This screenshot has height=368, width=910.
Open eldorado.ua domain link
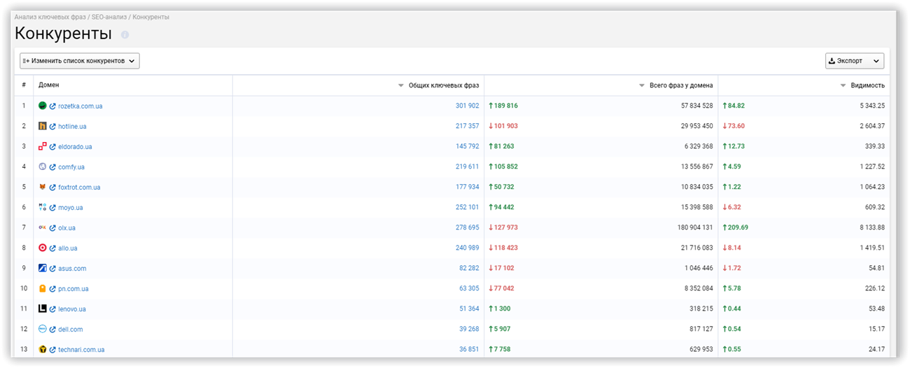click(x=75, y=147)
